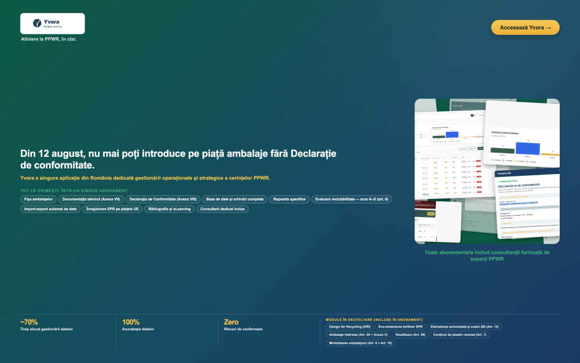This screenshot has height=363, width=580.
Task: Click the text 'Acuratețea datelor'
Action: (x=138, y=329)
